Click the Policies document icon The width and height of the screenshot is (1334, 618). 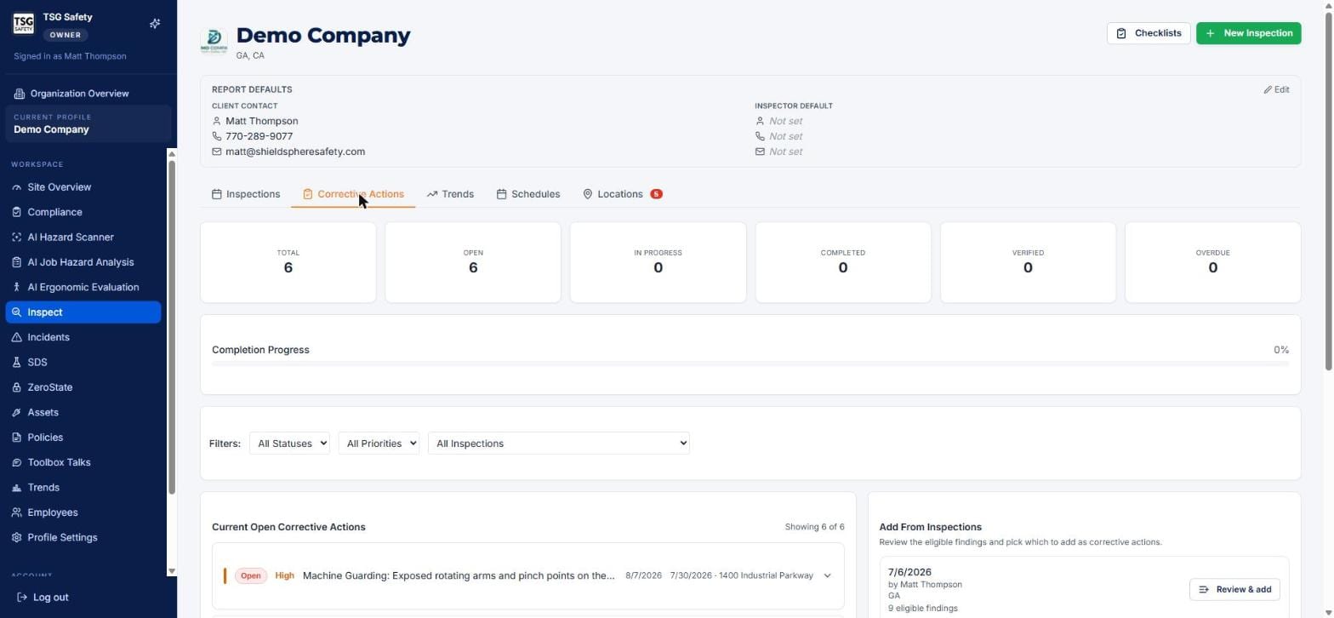(x=16, y=438)
